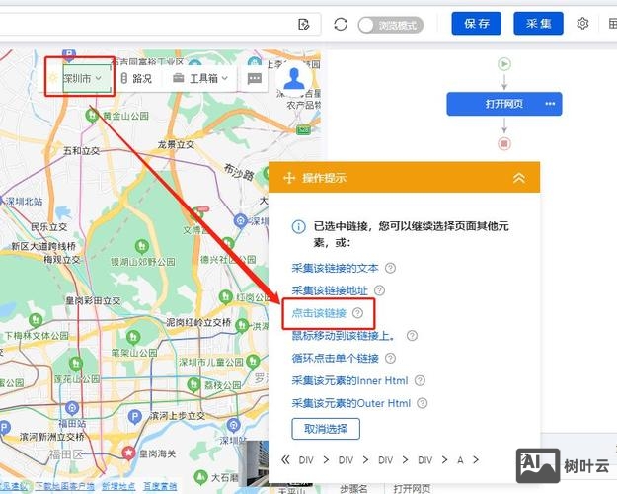Collapse the 操作提示 panel with chevrons
Screen dimensions: 617x494
(x=519, y=178)
